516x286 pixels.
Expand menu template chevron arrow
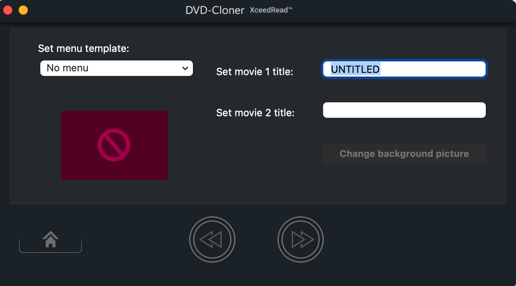(185, 69)
